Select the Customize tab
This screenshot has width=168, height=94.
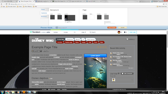pos(44,13)
